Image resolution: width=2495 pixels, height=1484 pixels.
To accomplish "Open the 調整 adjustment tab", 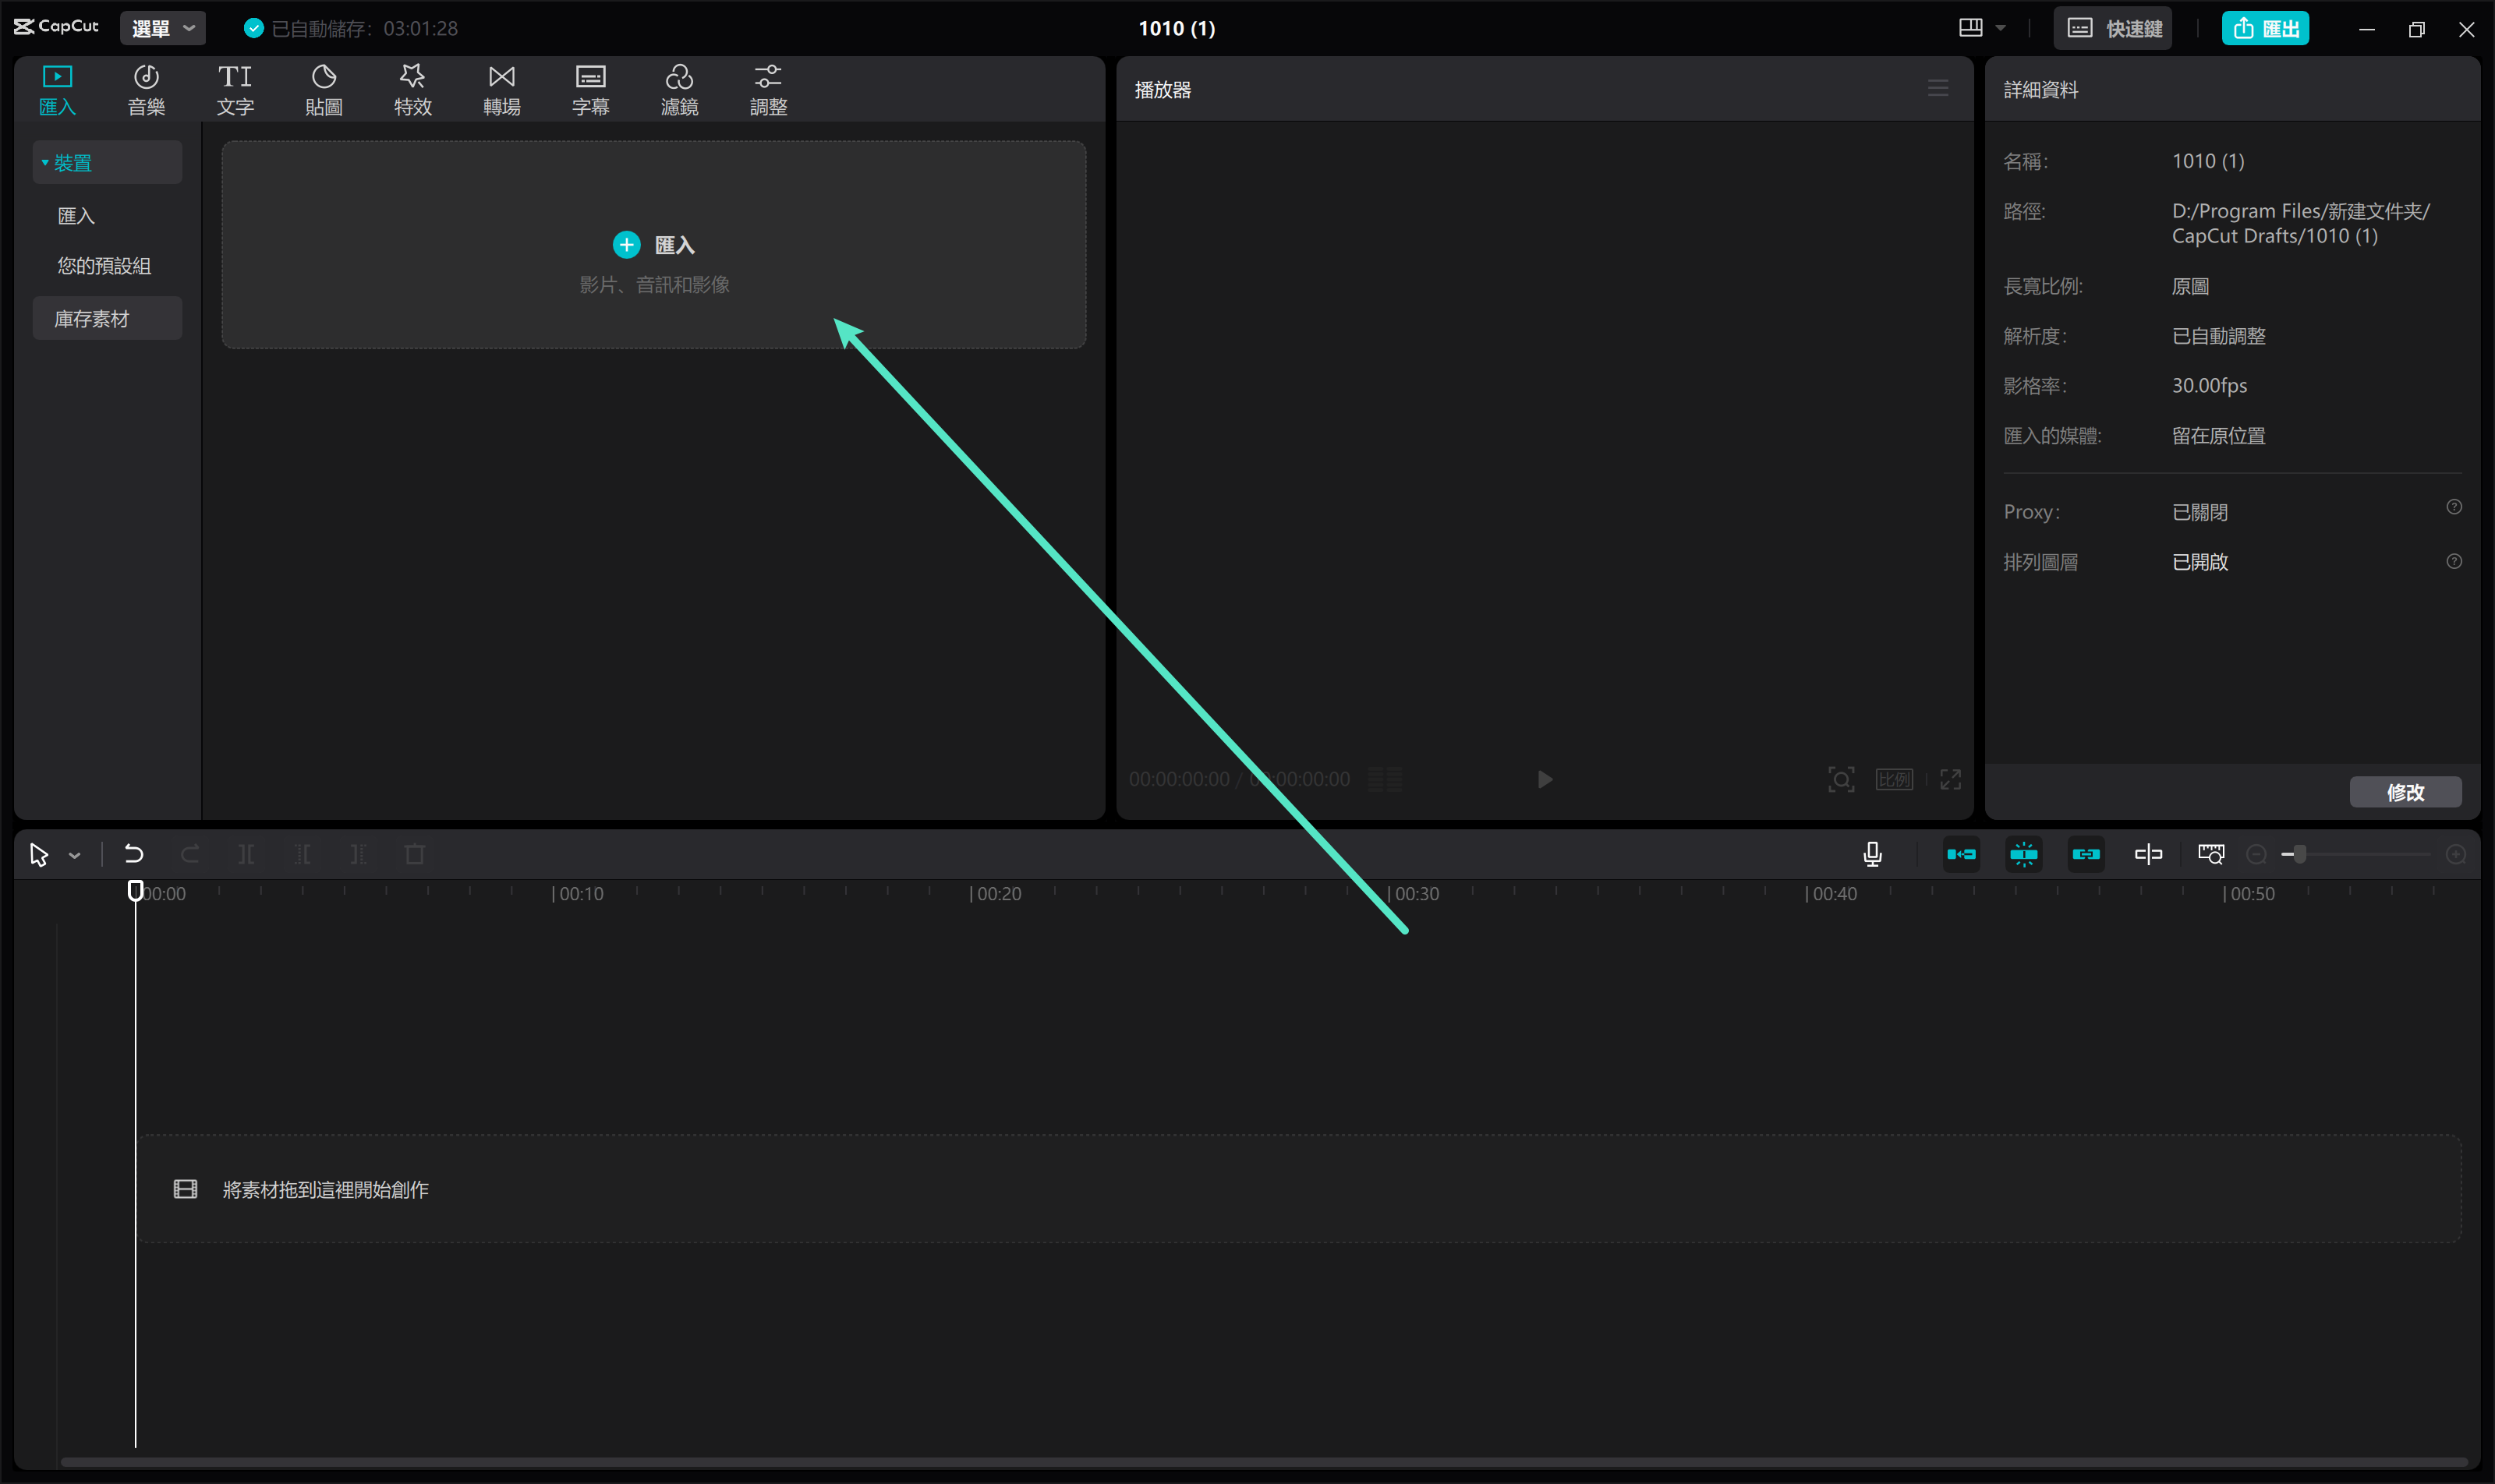I will pos(768,90).
